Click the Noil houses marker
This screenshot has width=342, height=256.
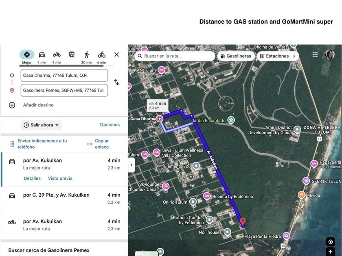click(227, 232)
